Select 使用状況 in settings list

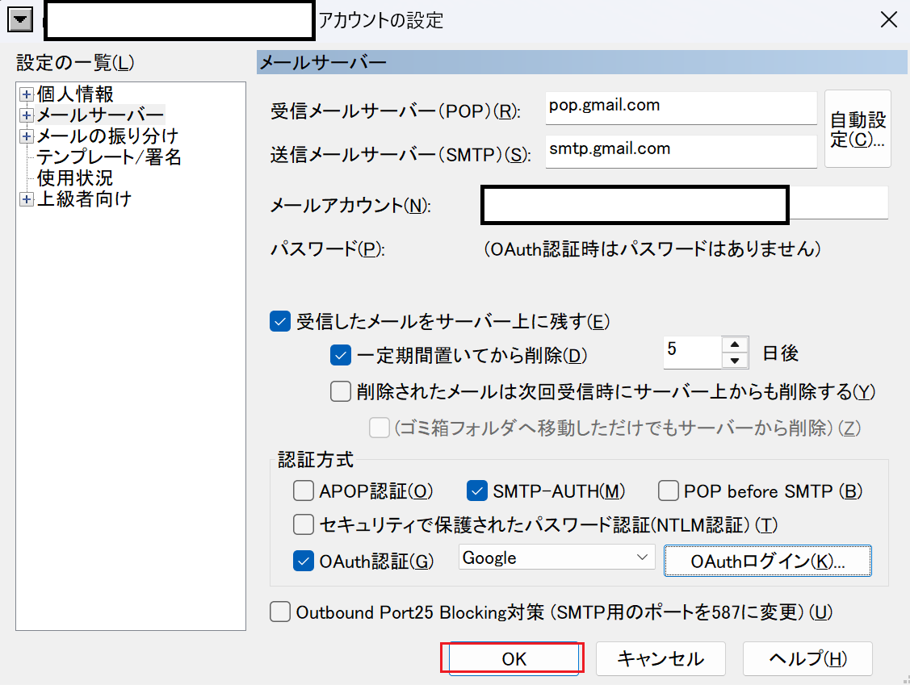[x=75, y=178]
